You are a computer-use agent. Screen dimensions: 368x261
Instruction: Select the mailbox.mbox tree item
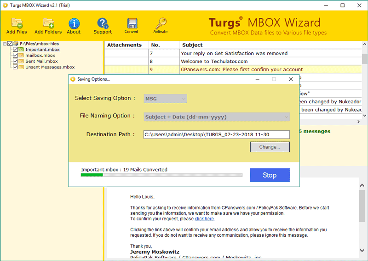coord(40,55)
